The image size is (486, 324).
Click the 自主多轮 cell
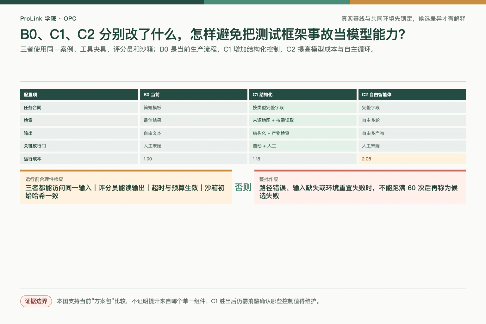pyautogui.click(x=412, y=120)
